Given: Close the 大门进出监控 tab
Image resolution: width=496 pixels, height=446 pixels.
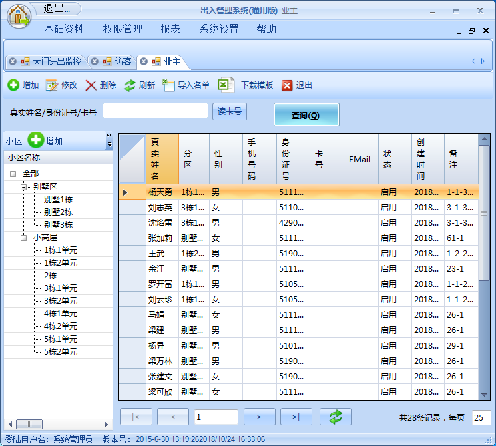Looking at the screenshot, I should 12,61.
